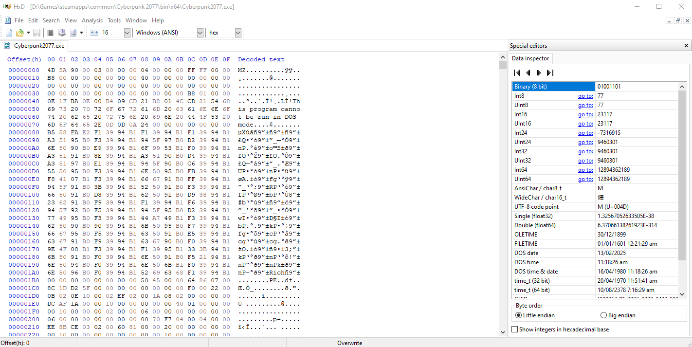Screen dimensions: 692x347
Task: Select the UTF-8 code point row
Action: (x=595, y=207)
